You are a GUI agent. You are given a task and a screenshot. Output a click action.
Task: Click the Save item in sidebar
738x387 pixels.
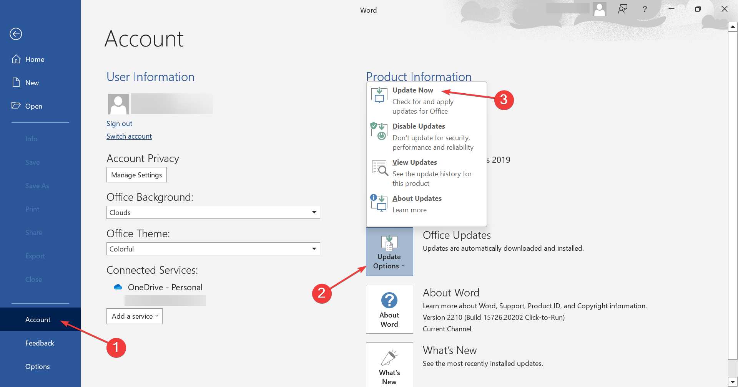(x=32, y=162)
